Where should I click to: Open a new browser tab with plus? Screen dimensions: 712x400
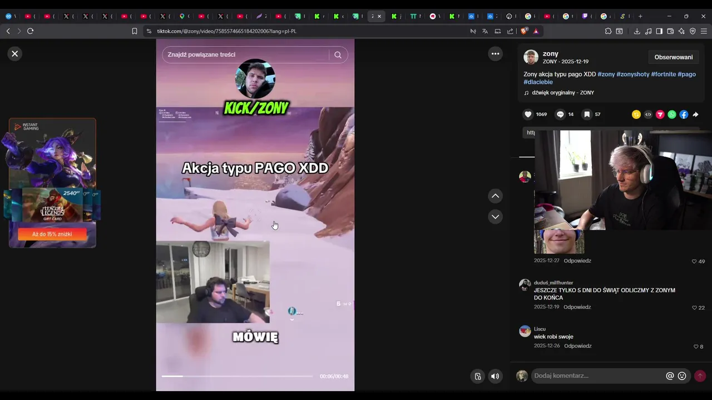click(x=640, y=16)
